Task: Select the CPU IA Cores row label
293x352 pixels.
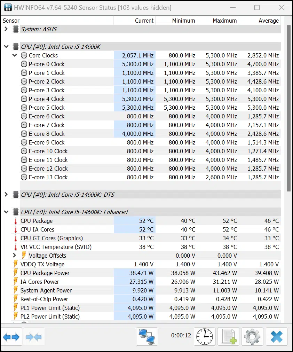Action: coord(38,230)
